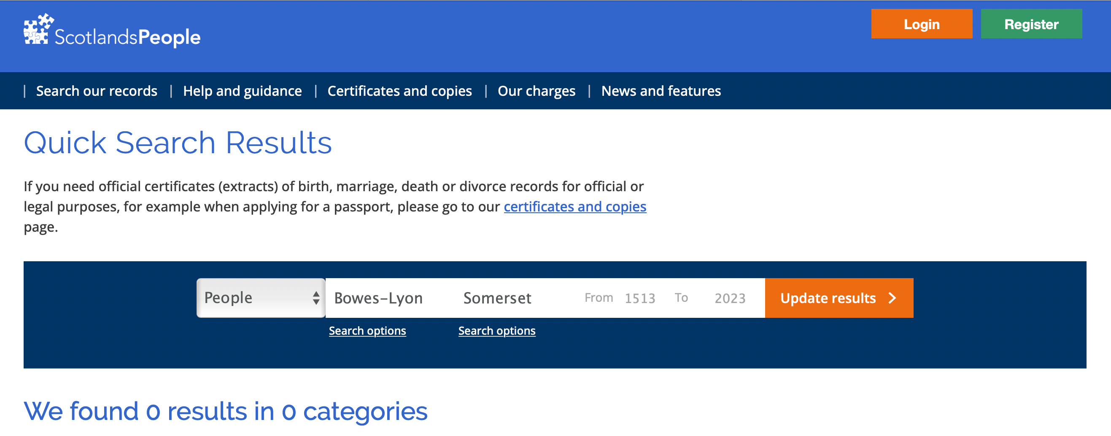This screenshot has height=436, width=1111.
Task: Open Search options under forename field
Action: 497,330
